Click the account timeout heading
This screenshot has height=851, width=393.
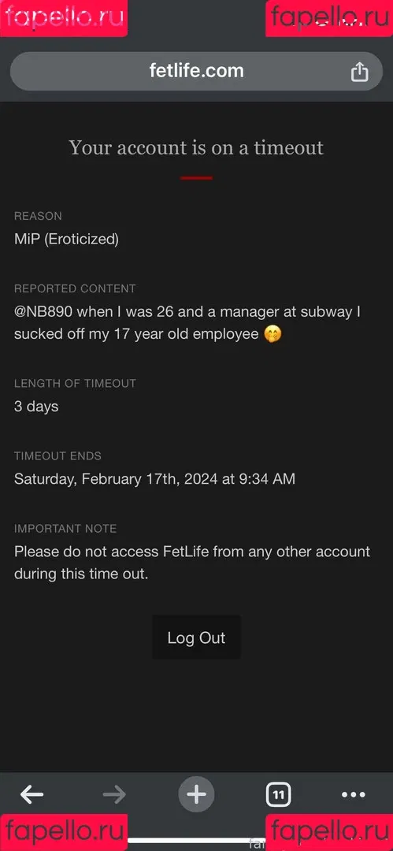coord(197,147)
